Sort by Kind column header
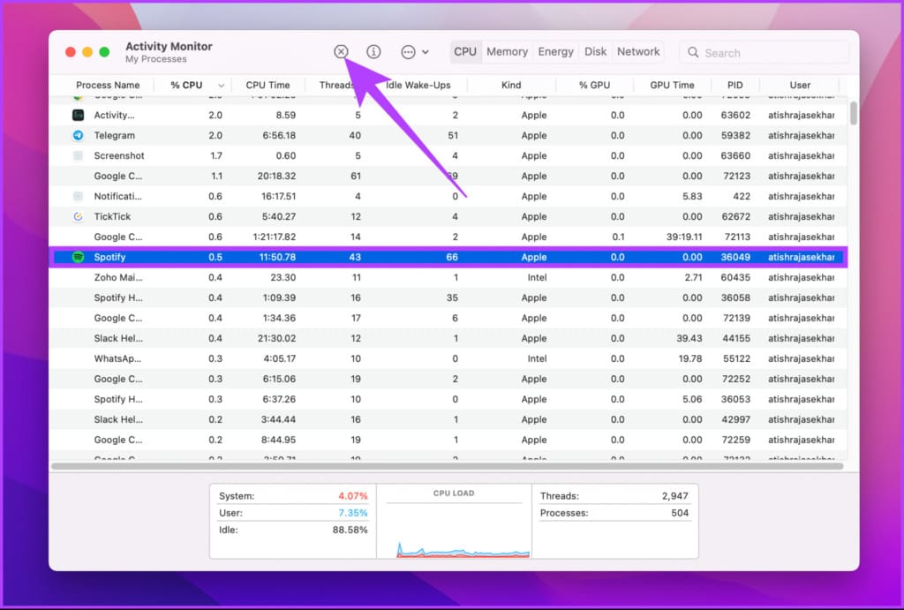 [x=511, y=85]
